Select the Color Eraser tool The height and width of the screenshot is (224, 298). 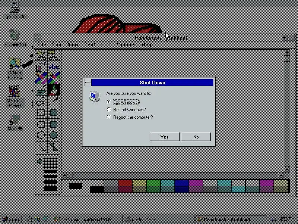[41, 78]
